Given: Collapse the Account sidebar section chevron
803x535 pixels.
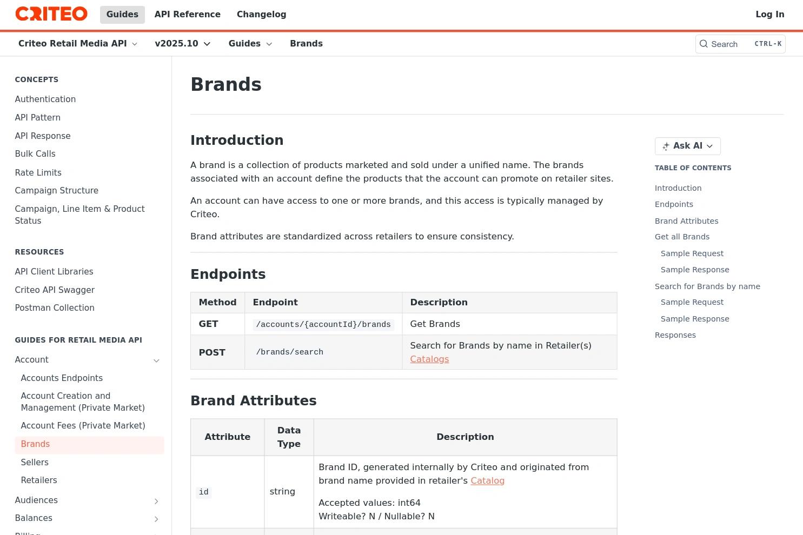Looking at the screenshot, I should tap(156, 360).
